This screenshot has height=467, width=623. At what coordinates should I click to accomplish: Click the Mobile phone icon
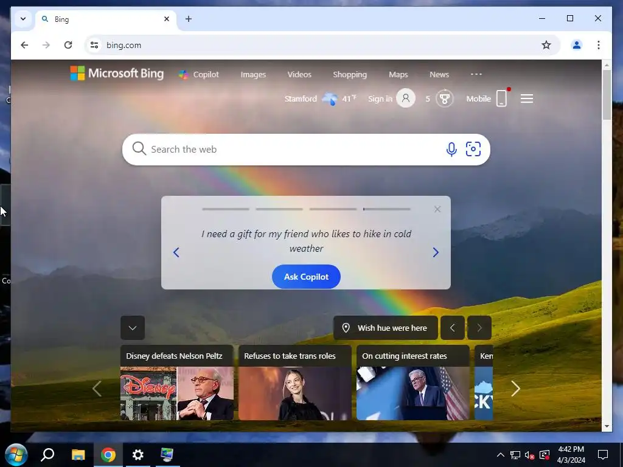[x=502, y=99]
